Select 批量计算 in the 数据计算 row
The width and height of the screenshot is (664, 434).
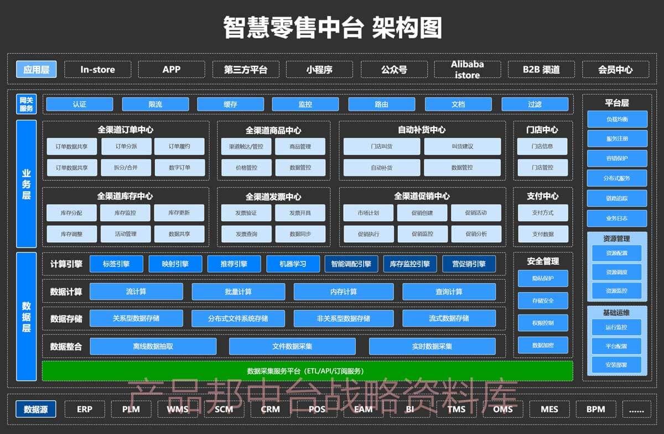[x=238, y=291]
